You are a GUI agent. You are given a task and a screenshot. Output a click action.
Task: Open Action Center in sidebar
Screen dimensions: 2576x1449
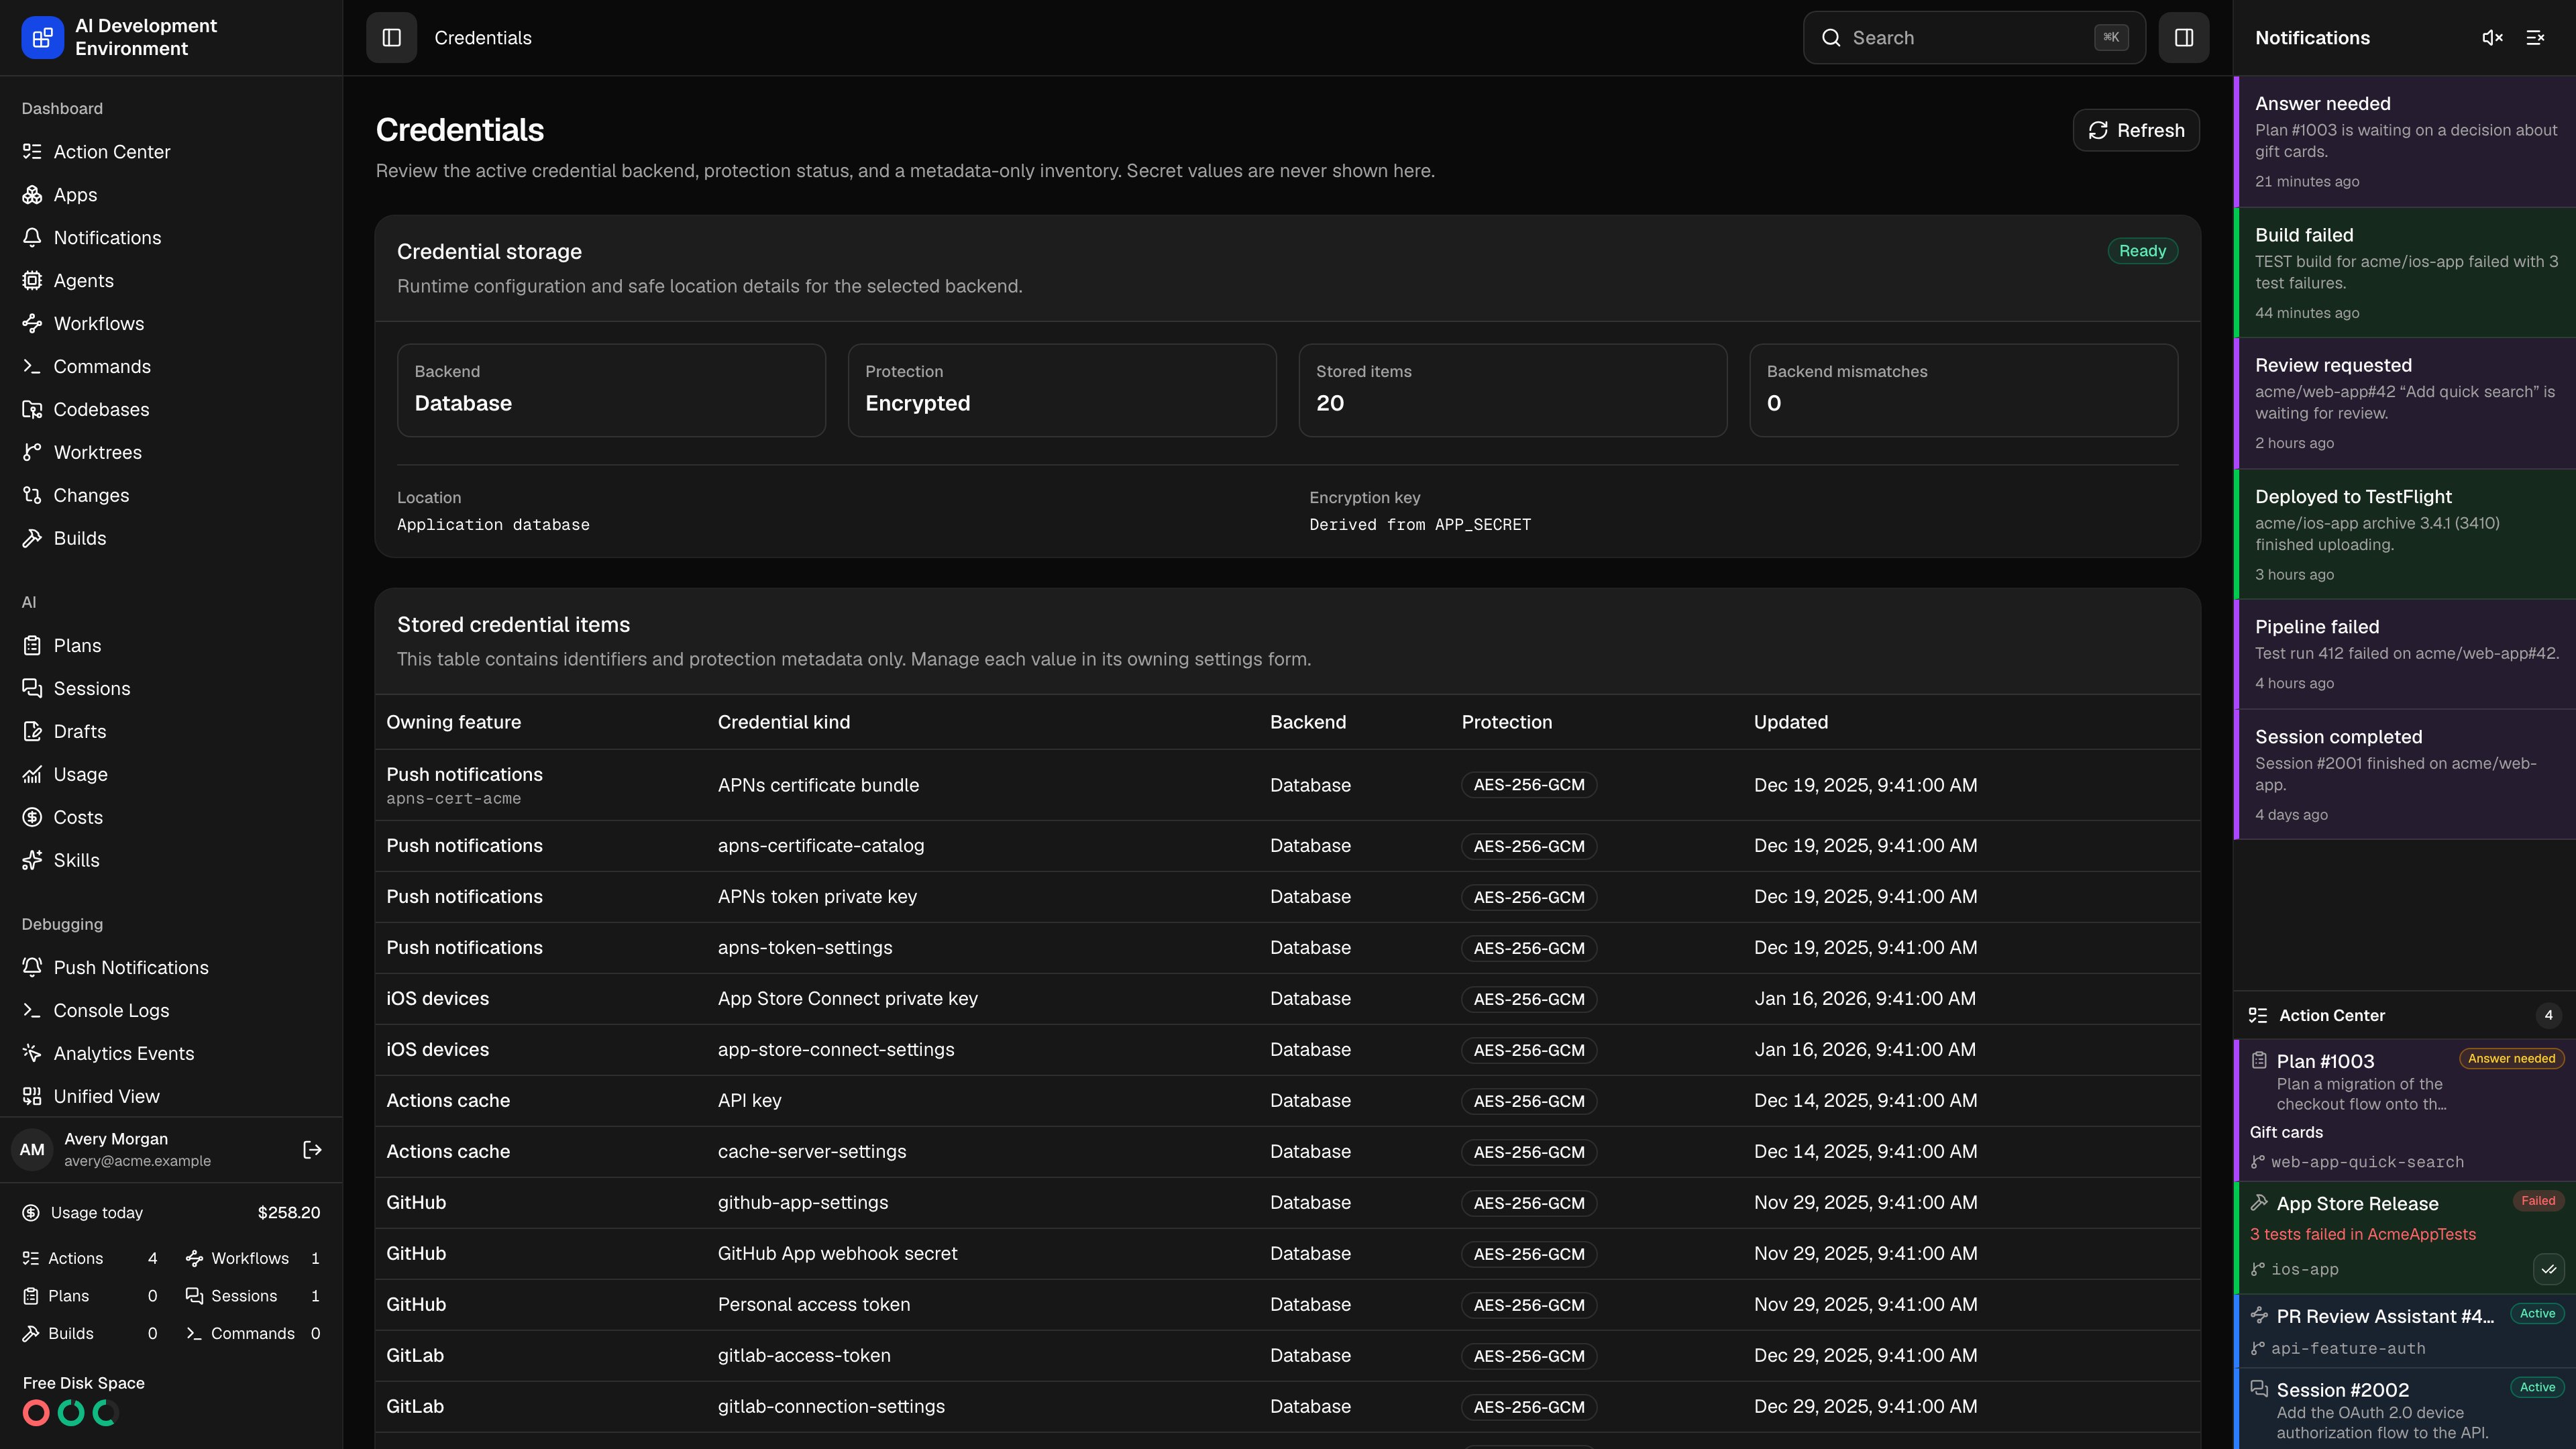click(x=171, y=152)
